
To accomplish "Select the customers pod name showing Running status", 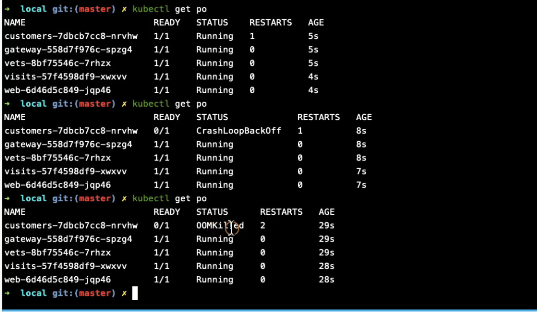I will click(71, 36).
